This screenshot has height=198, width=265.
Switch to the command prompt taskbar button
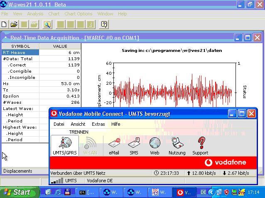[87, 192]
